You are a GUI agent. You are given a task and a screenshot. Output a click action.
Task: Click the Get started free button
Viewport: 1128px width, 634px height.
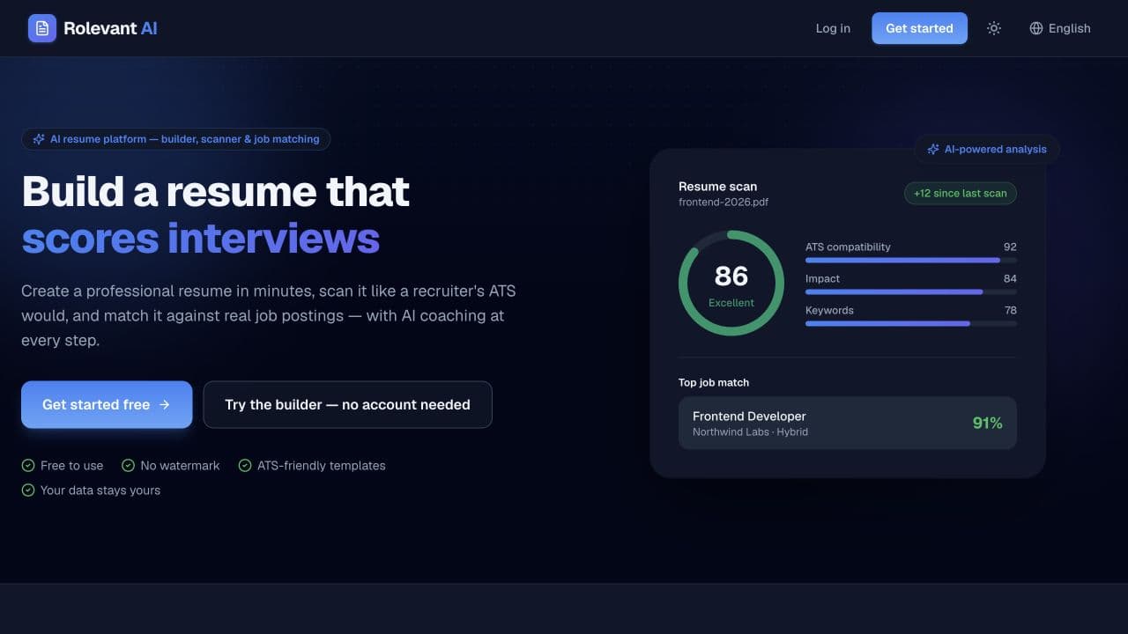click(x=107, y=405)
